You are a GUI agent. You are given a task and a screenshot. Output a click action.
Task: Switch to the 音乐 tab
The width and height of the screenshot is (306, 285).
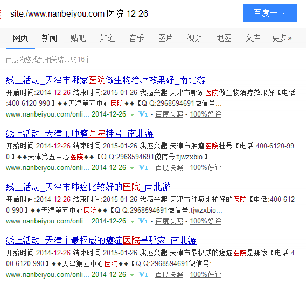pyautogui.click(x=136, y=38)
